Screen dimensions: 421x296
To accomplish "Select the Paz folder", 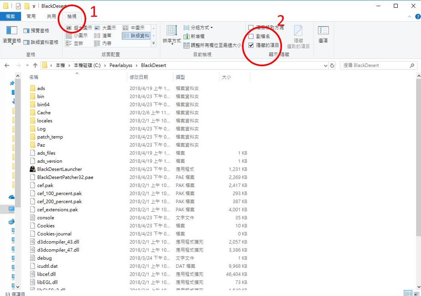I will 41,145.
